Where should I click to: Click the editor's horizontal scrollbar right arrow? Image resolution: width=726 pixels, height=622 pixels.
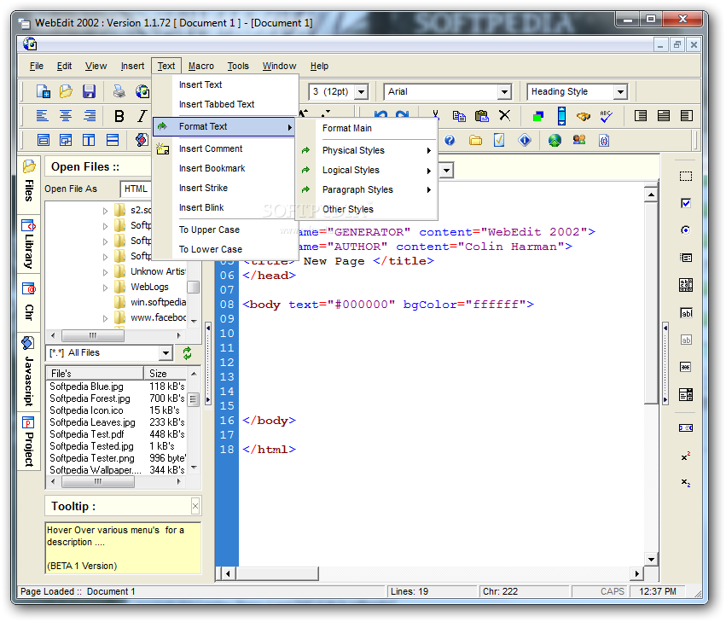click(636, 574)
